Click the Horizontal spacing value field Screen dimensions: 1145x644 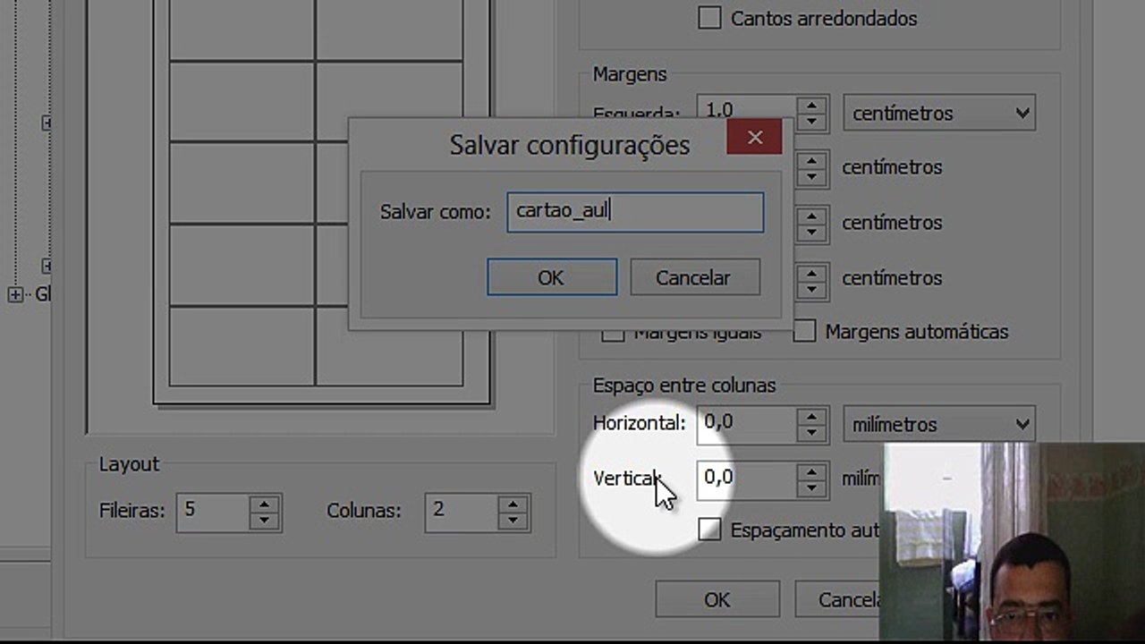click(x=747, y=424)
